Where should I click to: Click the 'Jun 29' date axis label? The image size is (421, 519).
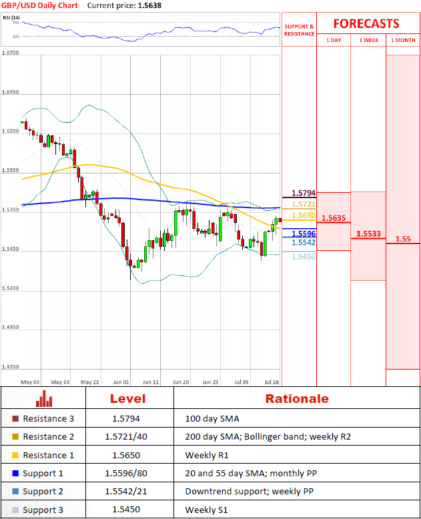(210, 382)
